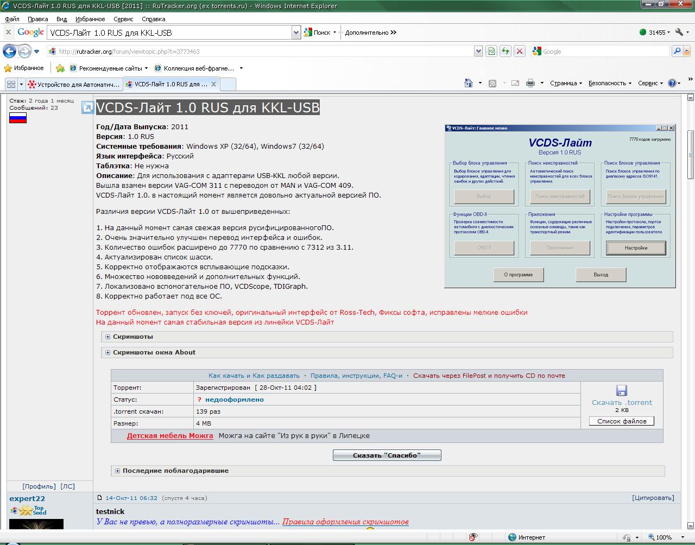Screen dimensions: 695x545
Task: Click the Сказать "Спасибо" button
Action: click(x=387, y=455)
